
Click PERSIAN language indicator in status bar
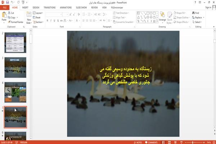point(24,143)
